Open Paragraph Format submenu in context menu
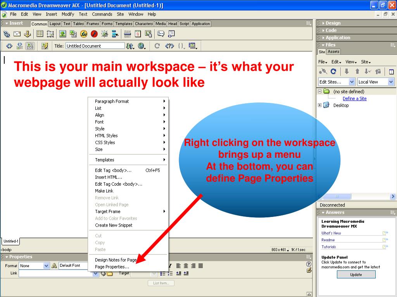Viewport: 397px width, 297px height. point(128,101)
